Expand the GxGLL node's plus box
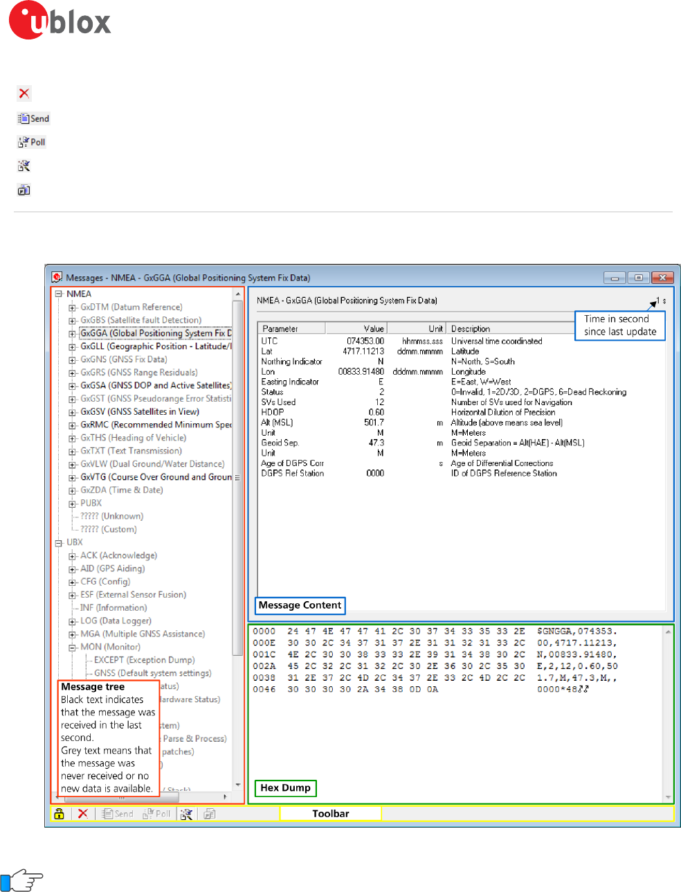The image size is (681, 892). click(73, 347)
